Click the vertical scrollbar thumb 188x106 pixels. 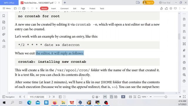[179, 37]
